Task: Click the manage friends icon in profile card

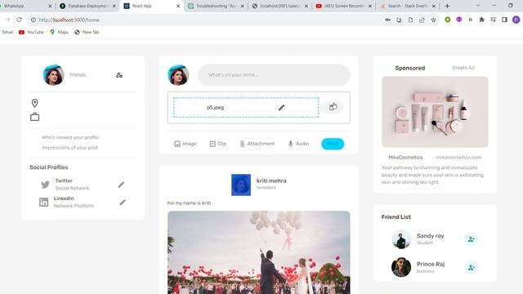Action: tap(119, 75)
